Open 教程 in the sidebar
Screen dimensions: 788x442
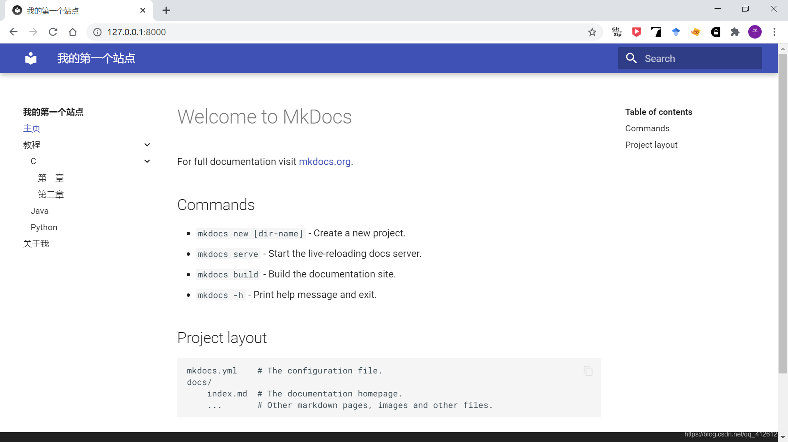[x=32, y=145]
